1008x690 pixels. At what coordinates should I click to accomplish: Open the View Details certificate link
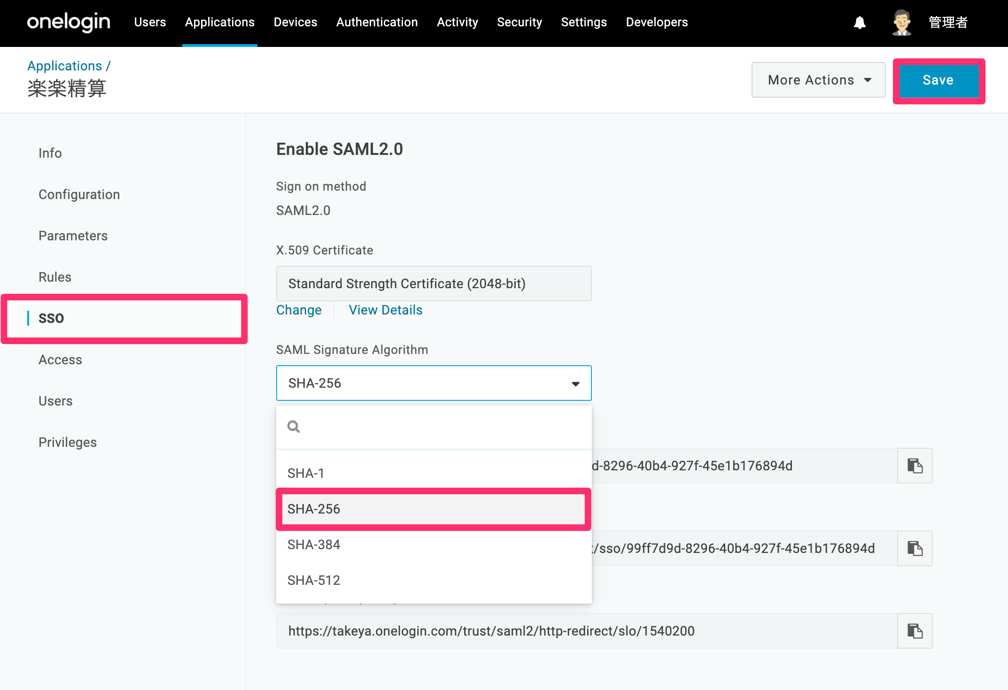tap(385, 310)
